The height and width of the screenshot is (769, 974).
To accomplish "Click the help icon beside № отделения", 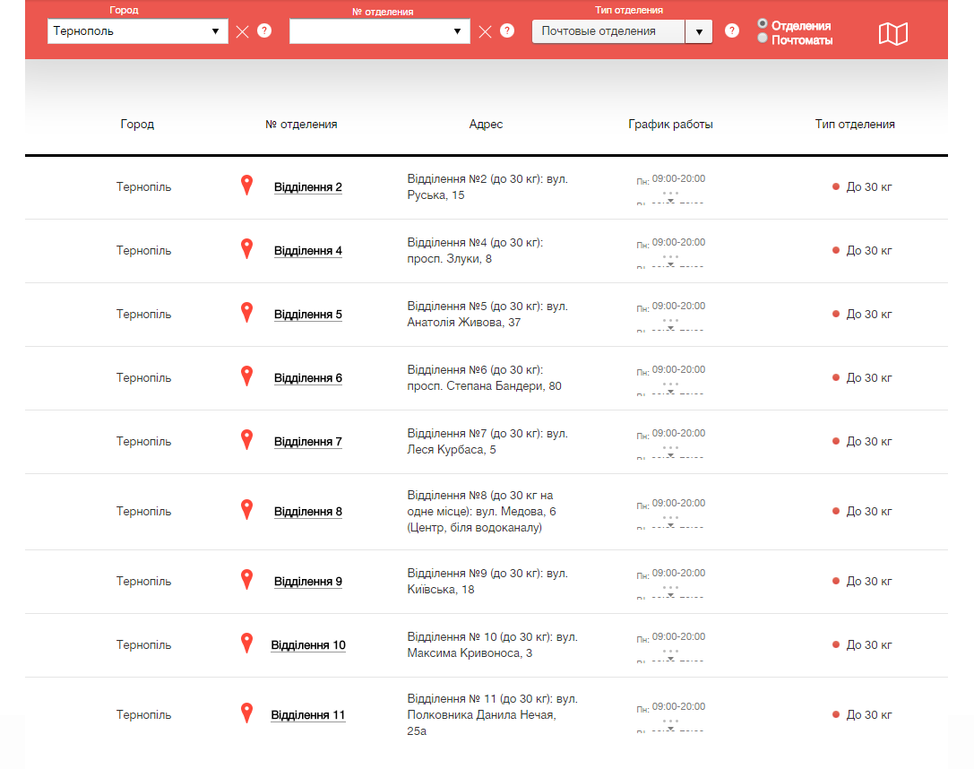I will (x=507, y=30).
